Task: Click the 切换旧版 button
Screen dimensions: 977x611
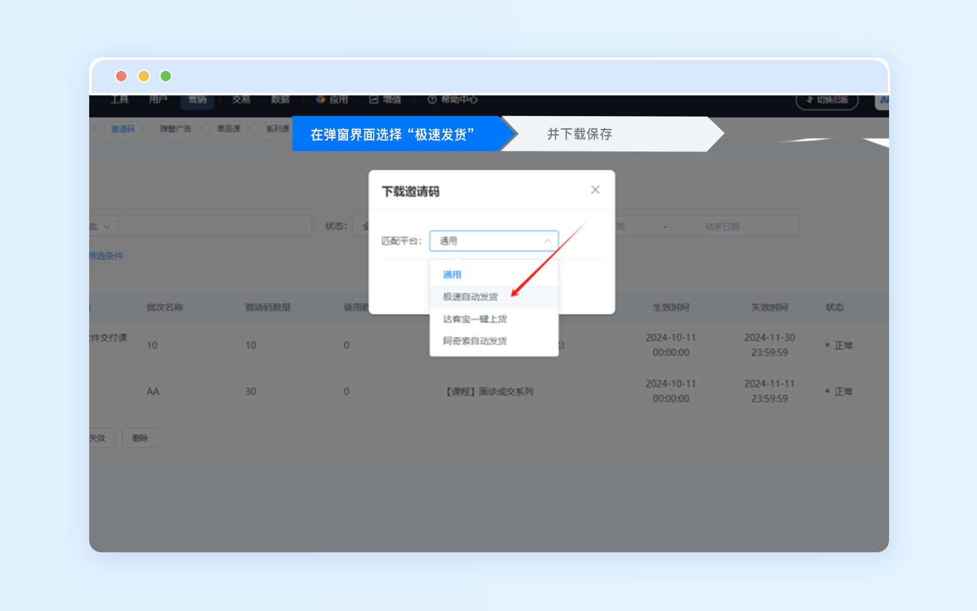Action: (827, 100)
